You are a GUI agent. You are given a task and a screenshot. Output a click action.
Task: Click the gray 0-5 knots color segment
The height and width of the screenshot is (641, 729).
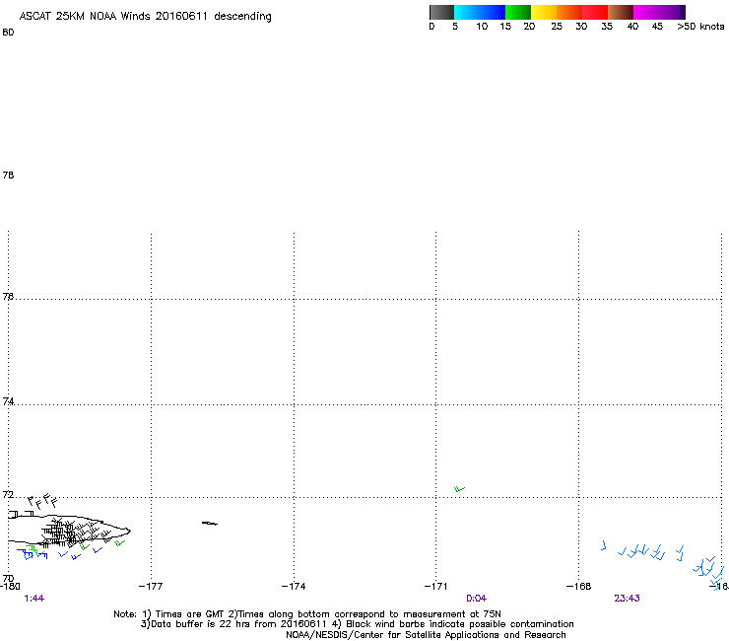pyautogui.click(x=441, y=12)
